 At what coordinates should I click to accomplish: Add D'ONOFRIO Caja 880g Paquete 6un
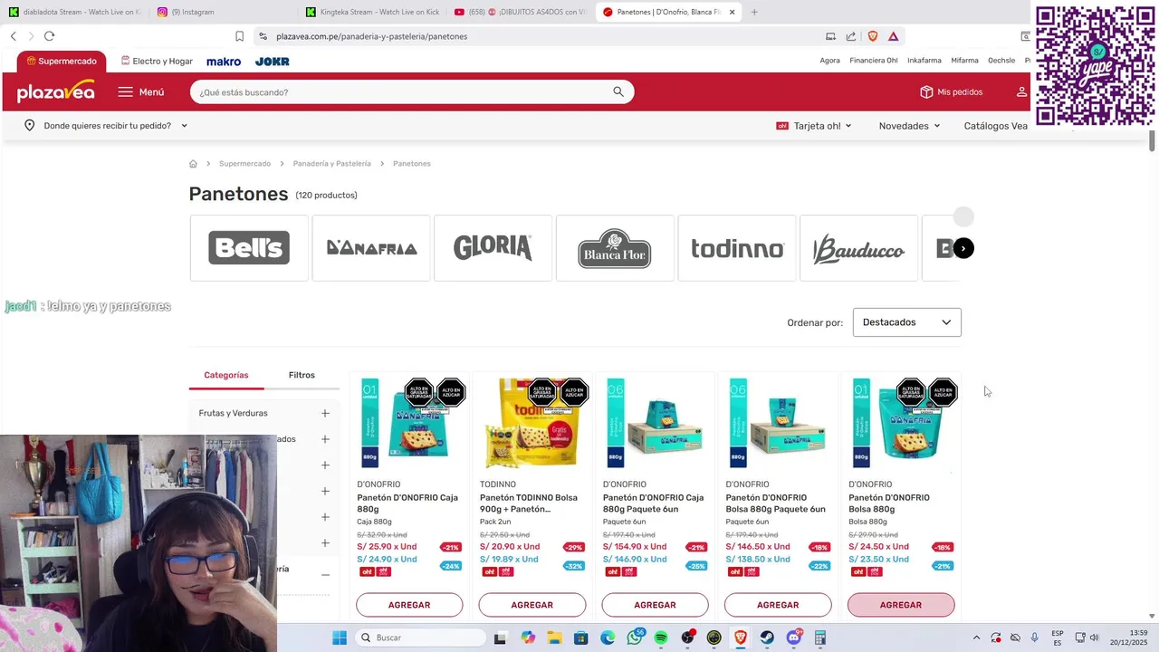click(655, 605)
